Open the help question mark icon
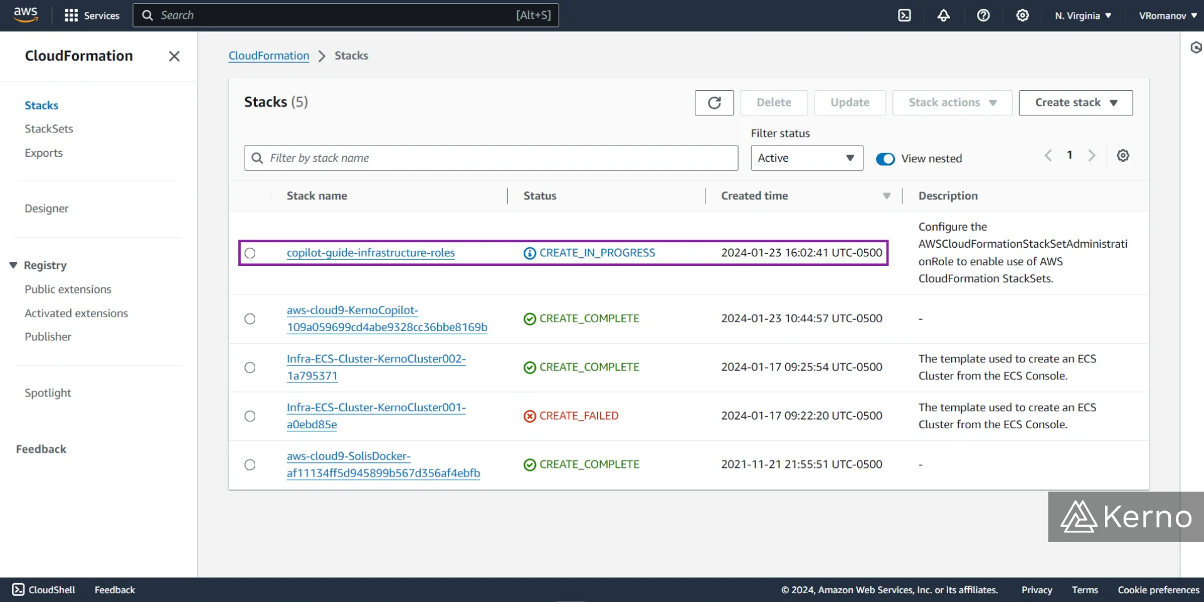 (x=983, y=15)
